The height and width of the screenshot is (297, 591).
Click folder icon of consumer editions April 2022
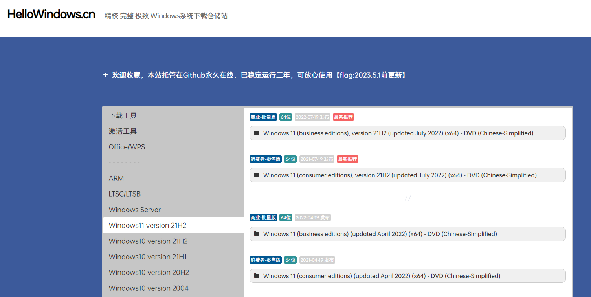(x=257, y=276)
